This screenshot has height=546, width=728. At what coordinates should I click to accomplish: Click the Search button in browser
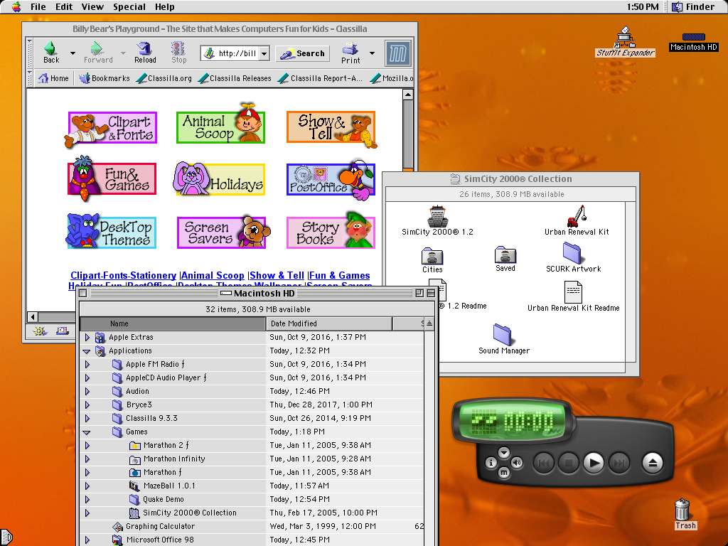click(304, 53)
